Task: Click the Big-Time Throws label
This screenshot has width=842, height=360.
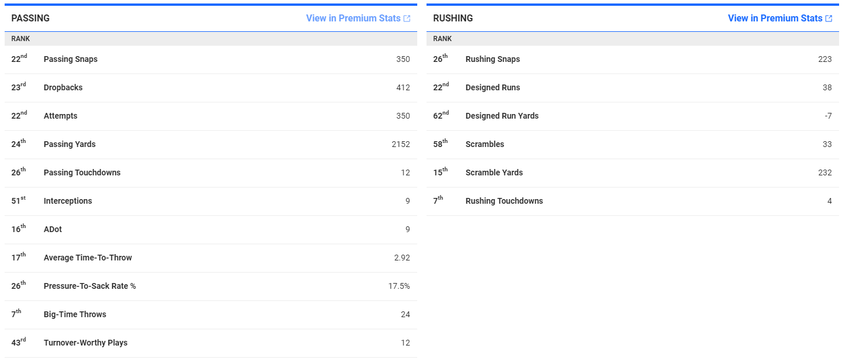Action: tap(75, 314)
